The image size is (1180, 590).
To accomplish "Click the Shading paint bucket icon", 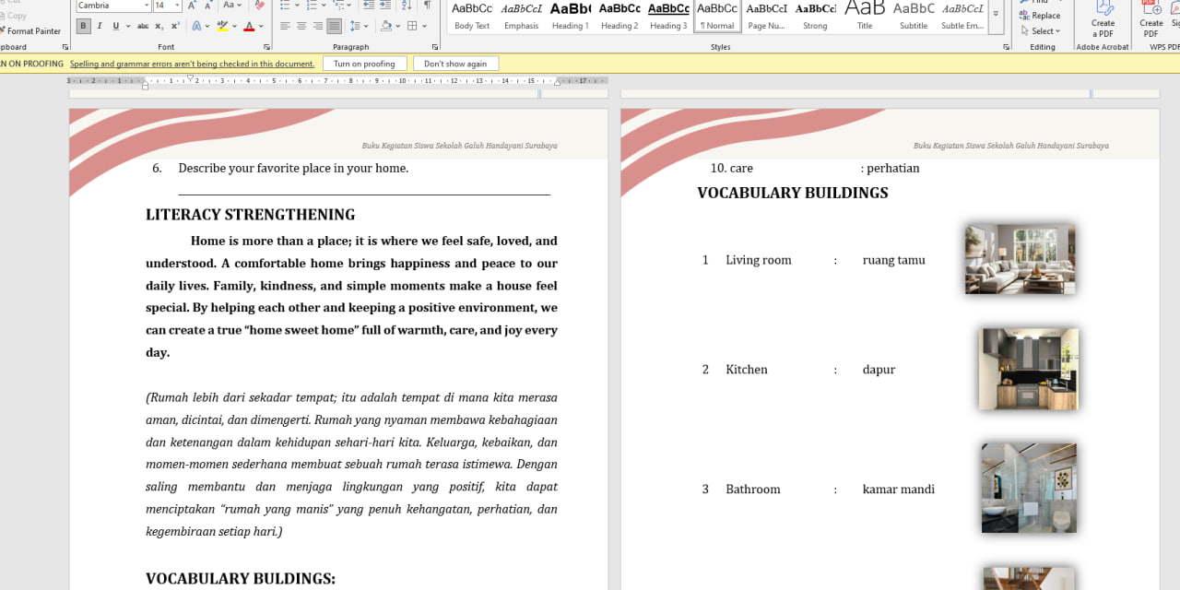I will click(386, 26).
